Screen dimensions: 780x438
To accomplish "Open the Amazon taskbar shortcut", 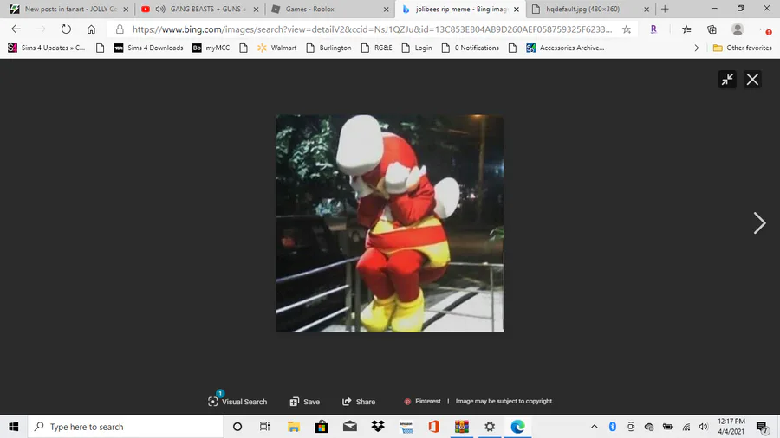I will pos(406,427).
